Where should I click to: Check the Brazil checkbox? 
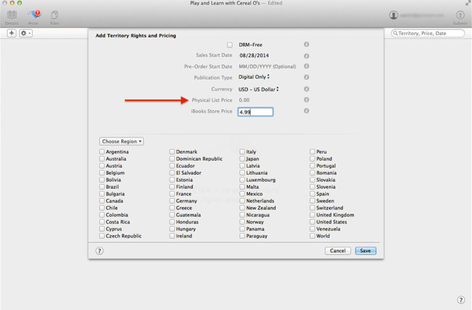click(x=102, y=187)
